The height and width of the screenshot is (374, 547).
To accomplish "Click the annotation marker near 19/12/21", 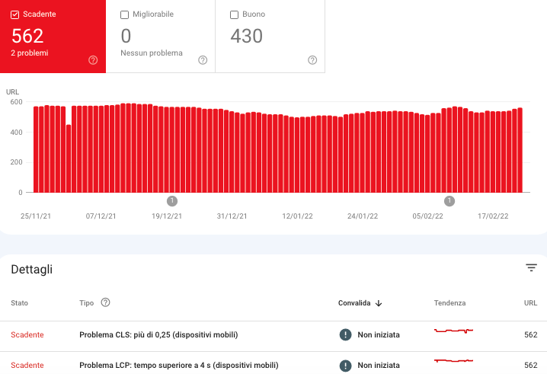I will click(172, 201).
